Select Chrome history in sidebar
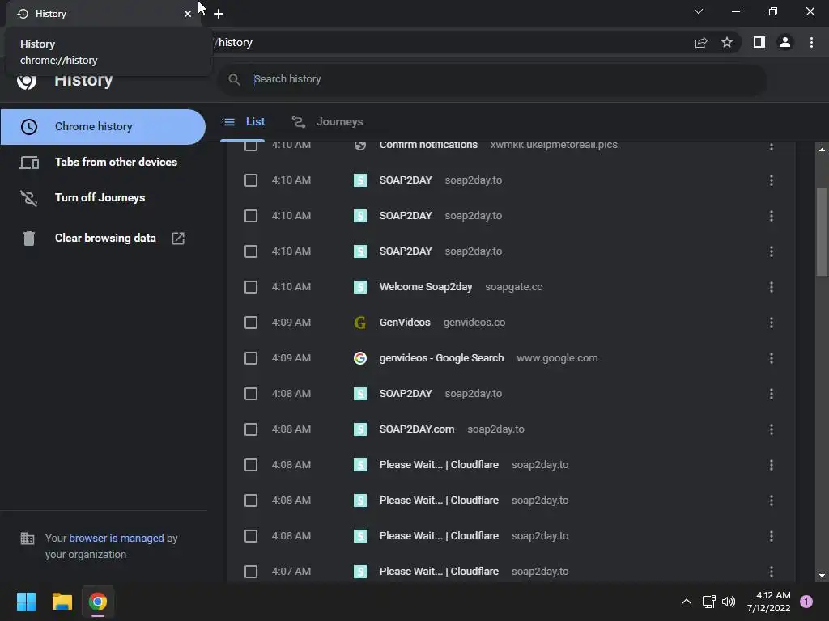The image size is (829, 621). pos(103,127)
